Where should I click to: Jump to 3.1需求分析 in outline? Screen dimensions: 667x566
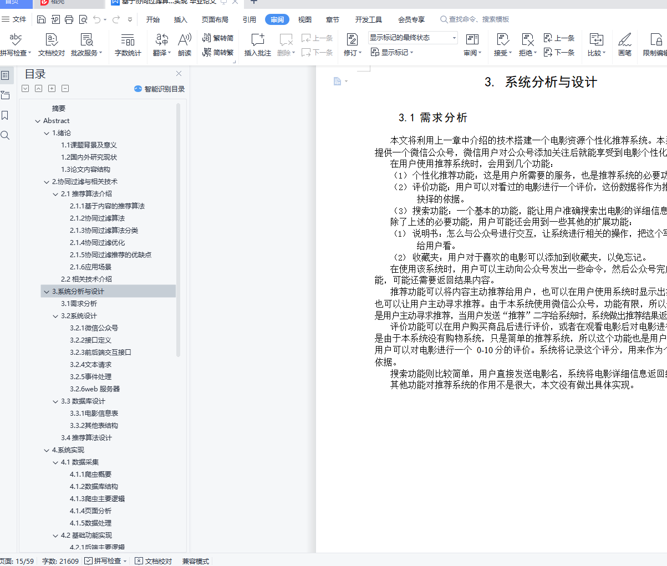point(79,304)
